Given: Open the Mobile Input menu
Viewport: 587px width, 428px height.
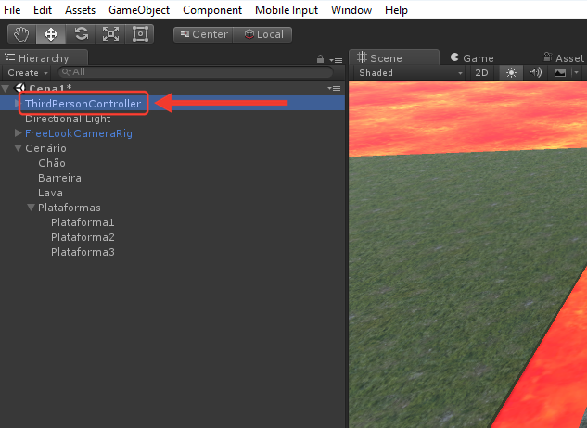Looking at the screenshot, I should click(x=287, y=10).
